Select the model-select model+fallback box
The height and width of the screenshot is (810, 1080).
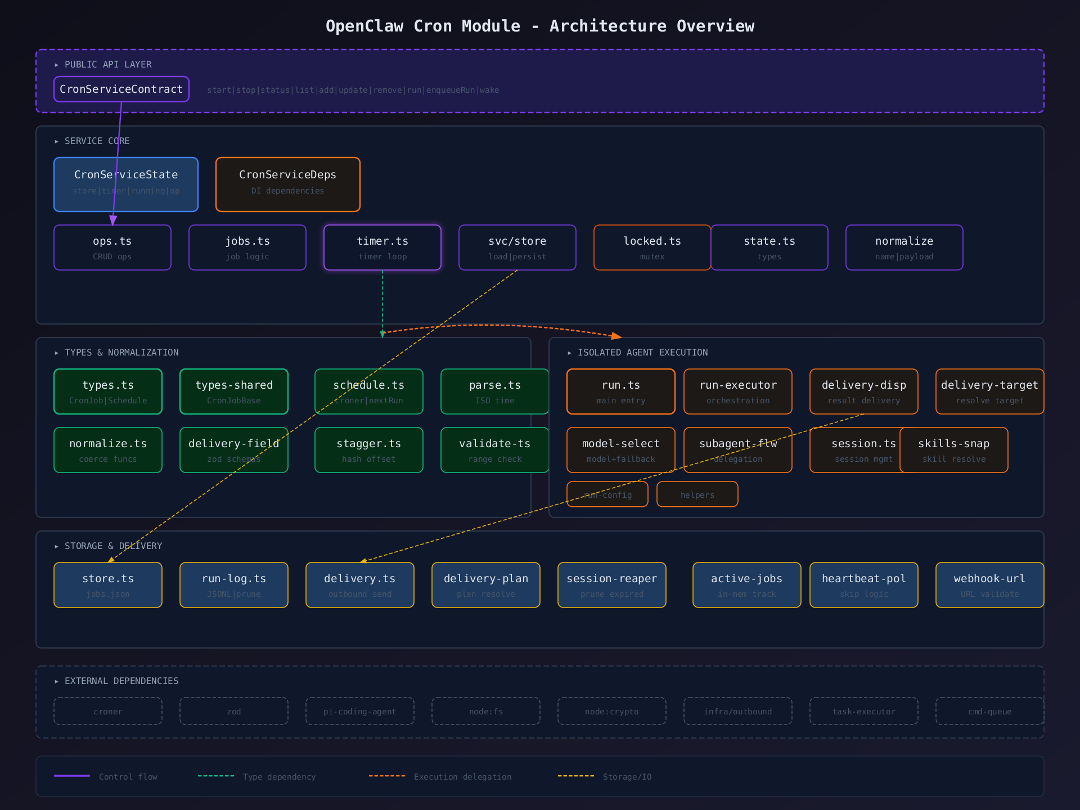click(x=621, y=450)
